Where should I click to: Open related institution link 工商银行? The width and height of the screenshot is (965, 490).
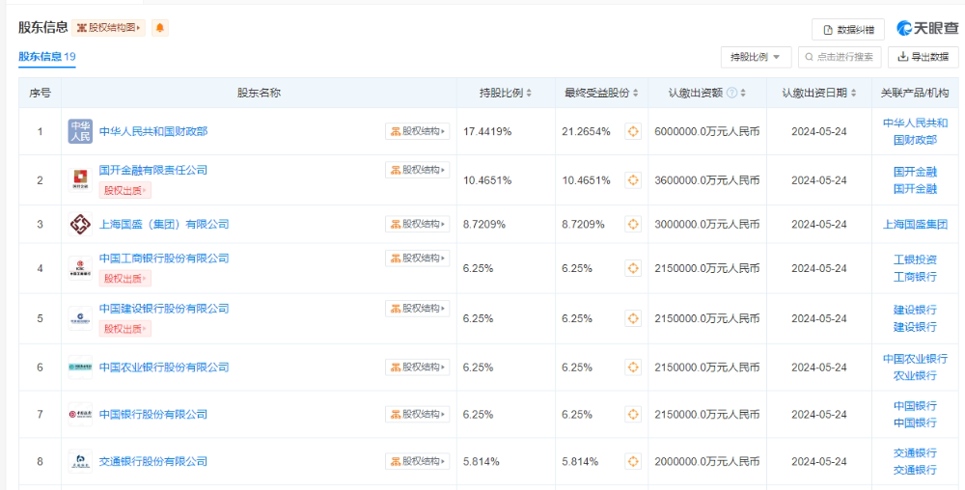[915, 277]
